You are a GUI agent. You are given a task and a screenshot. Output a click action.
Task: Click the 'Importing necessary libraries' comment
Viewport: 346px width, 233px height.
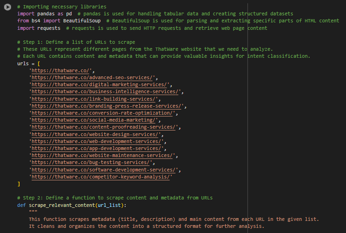62,7
